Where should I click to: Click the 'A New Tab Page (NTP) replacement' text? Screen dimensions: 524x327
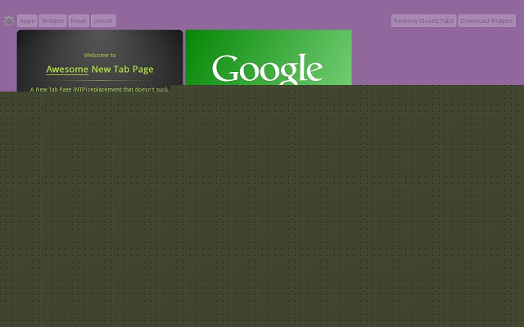coord(75,89)
